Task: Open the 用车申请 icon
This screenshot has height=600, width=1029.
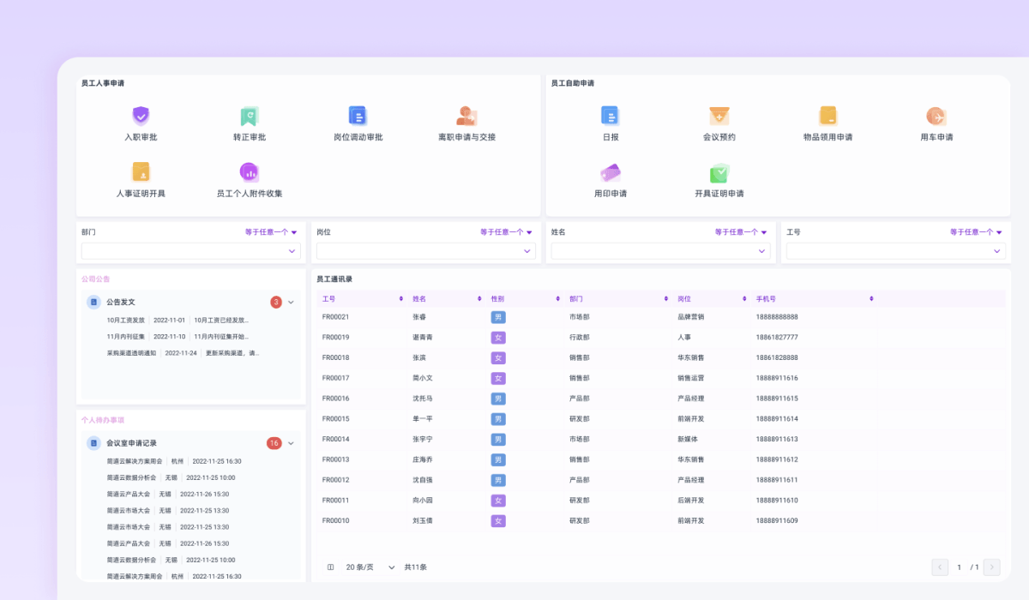Action: point(936,116)
